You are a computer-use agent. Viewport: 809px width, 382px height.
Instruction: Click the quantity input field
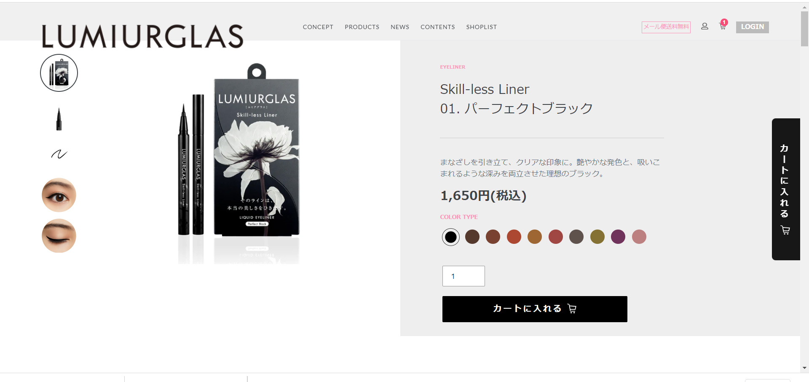click(x=463, y=276)
